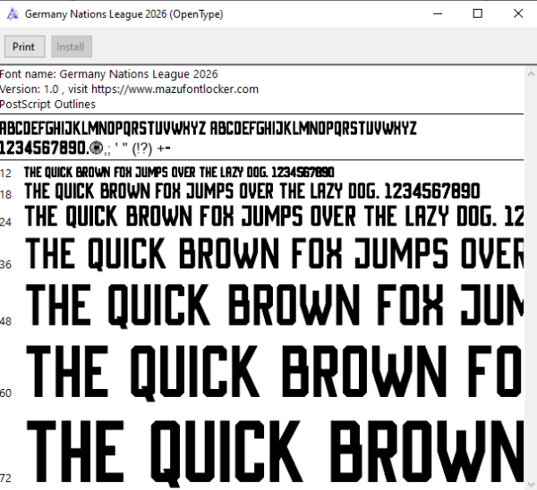Click the Font name line of text
The height and width of the screenshot is (490, 537).
point(109,74)
